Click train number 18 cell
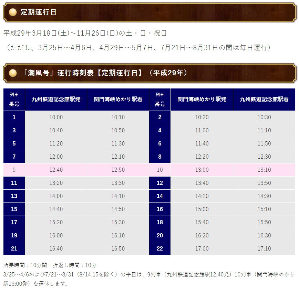 [x=160, y=222]
